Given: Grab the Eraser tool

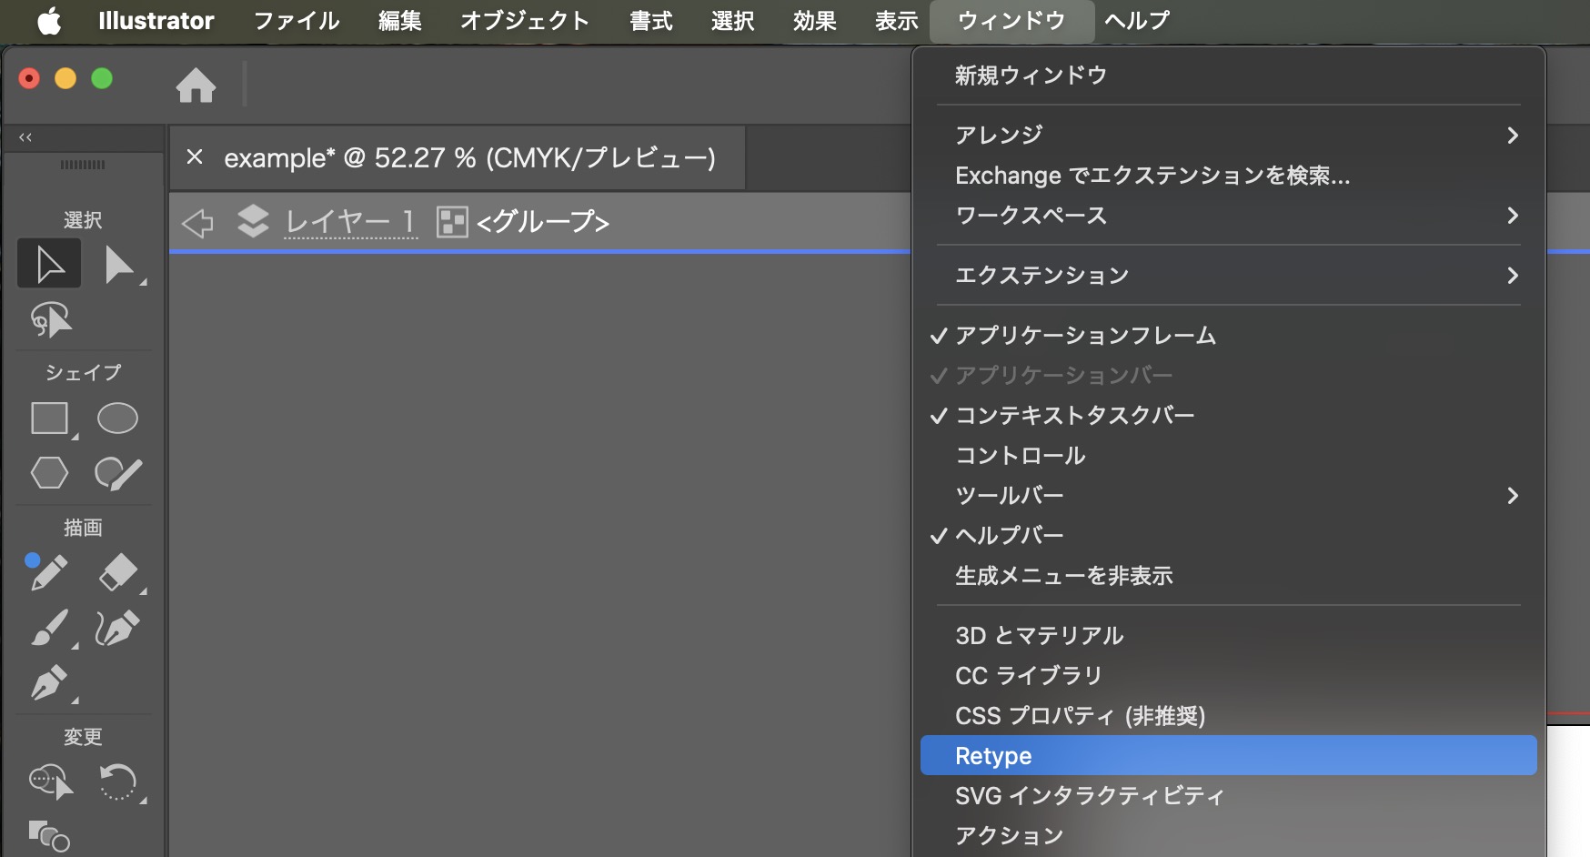Looking at the screenshot, I should point(117,572).
